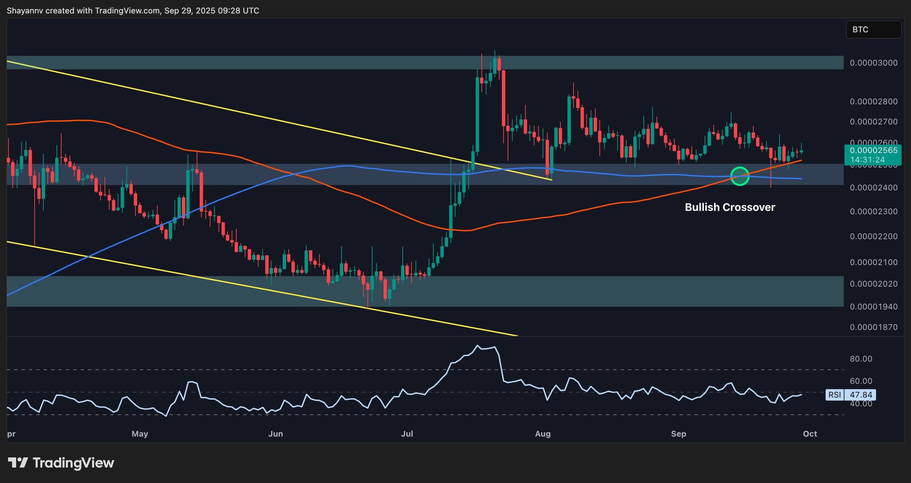The width and height of the screenshot is (911, 483).
Task: Select the 0.00002800 price axis label
Action: click(873, 102)
